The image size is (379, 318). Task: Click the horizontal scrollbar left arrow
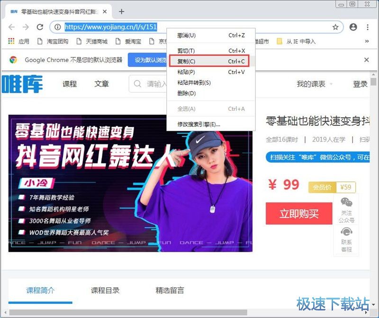pyautogui.click(x=5, y=312)
